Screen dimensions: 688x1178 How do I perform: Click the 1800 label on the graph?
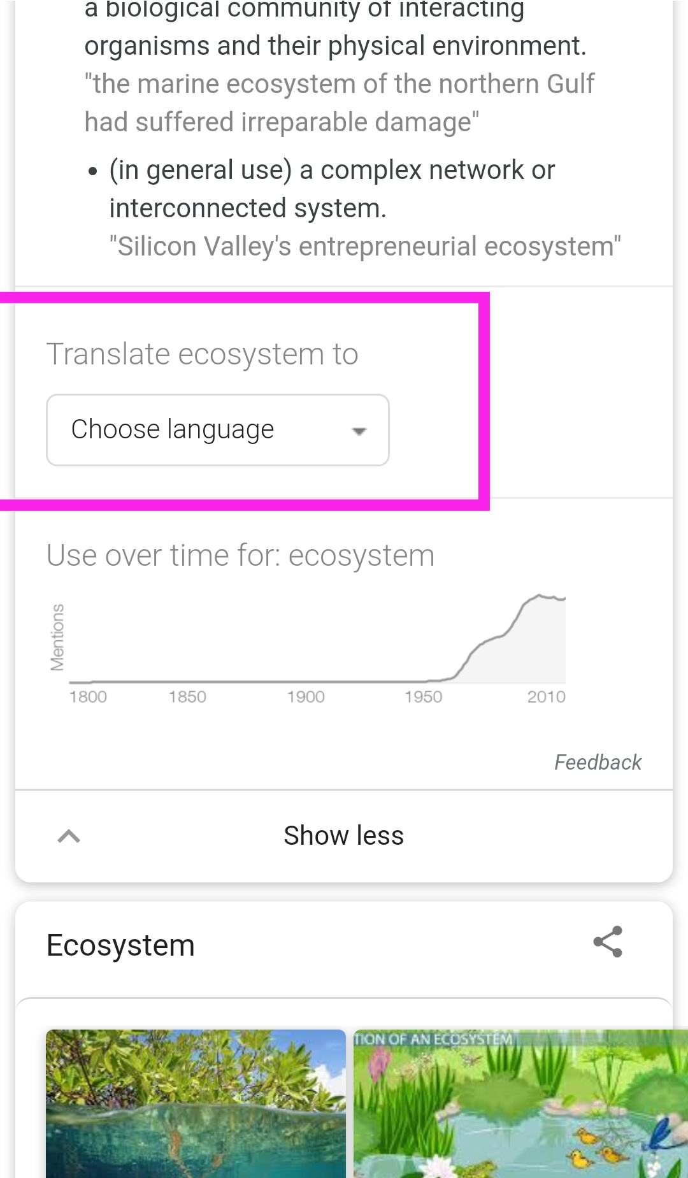coord(89,696)
